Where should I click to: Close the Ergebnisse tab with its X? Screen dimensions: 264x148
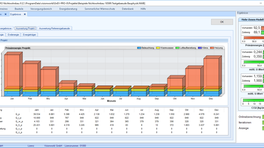(25, 14)
